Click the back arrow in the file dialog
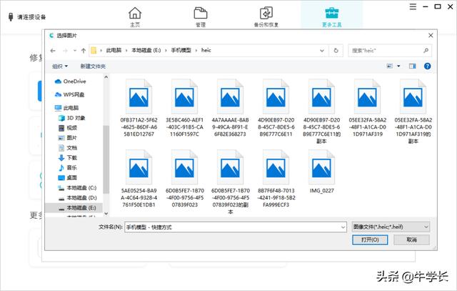 [53, 51]
